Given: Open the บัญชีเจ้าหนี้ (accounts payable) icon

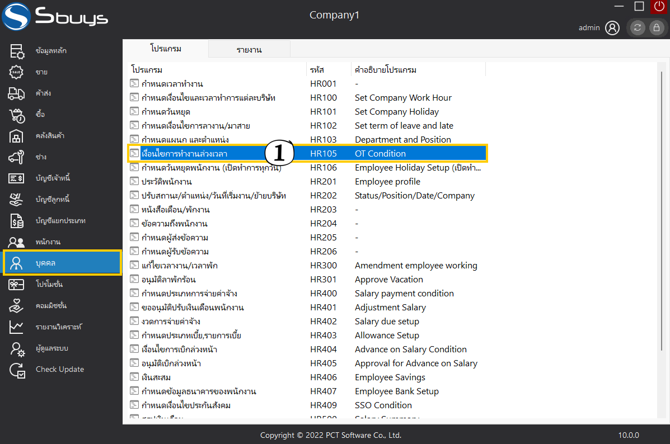Looking at the screenshot, I should 17,178.
